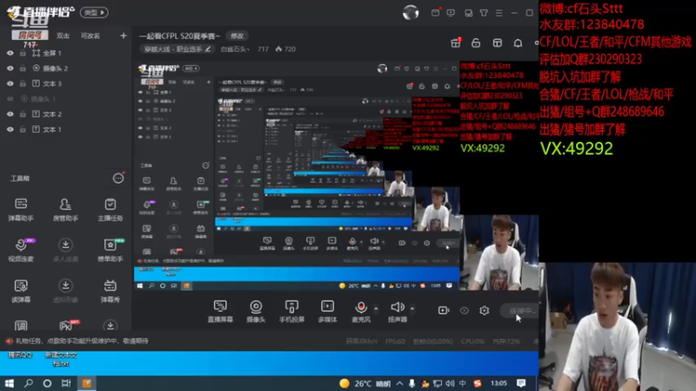This screenshot has height=391, width=696.
Task: Open the 房管助手 tool
Action: click(65, 209)
